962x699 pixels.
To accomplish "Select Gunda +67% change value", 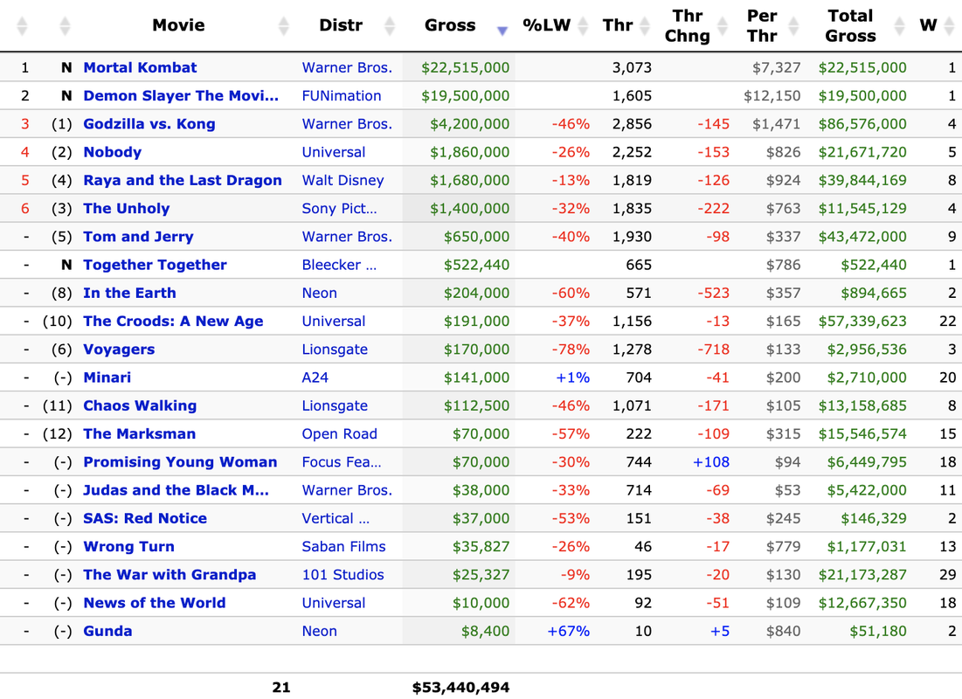I will pos(568,632).
